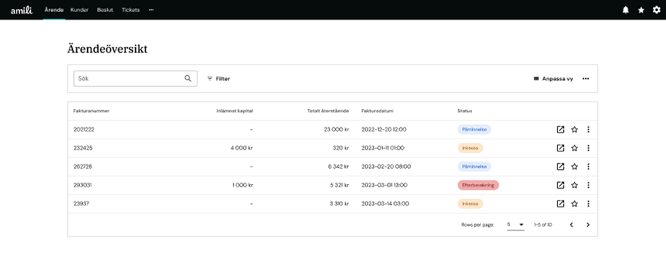Click Inkasso status of invoice 23937
The image size is (666, 262).
pos(470,204)
